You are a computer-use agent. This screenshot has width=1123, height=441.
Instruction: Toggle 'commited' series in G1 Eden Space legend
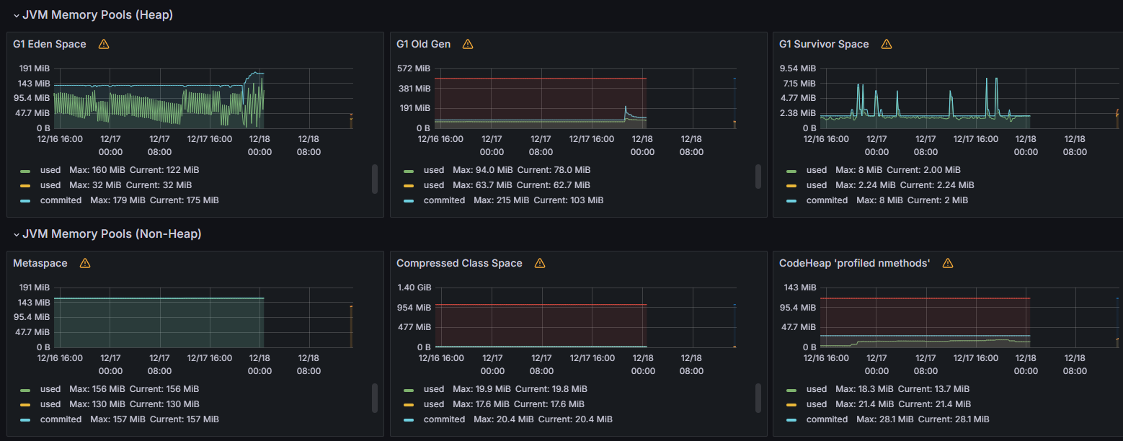(x=61, y=200)
